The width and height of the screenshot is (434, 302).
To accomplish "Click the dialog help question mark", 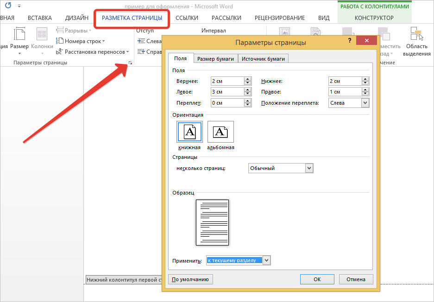I will [x=349, y=42].
